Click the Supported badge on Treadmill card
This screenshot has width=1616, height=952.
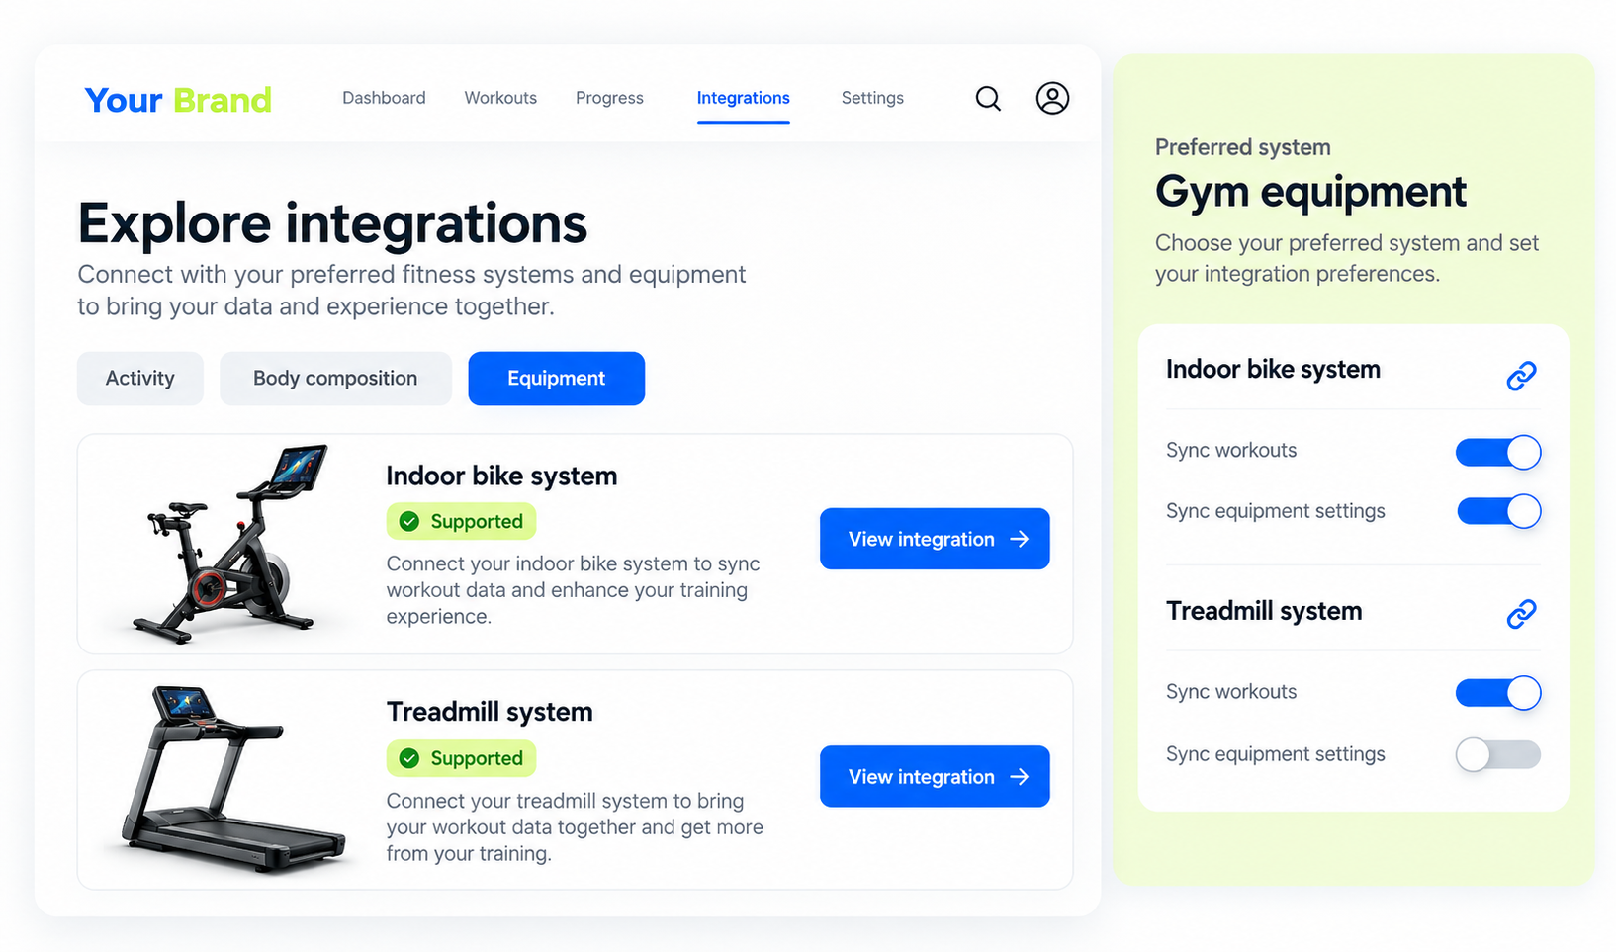click(x=461, y=758)
